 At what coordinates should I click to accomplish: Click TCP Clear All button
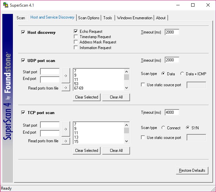click(116, 151)
